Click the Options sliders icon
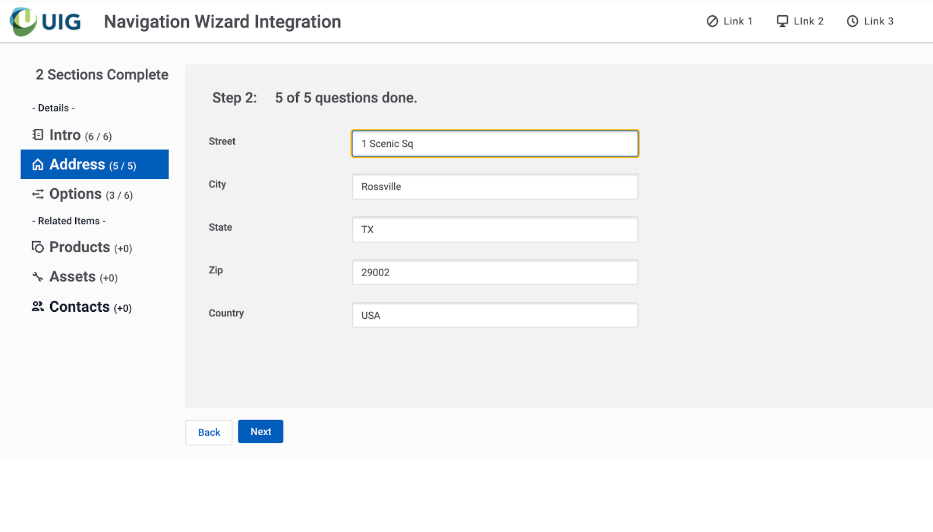This screenshot has width=933, height=532. pyautogui.click(x=38, y=194)
